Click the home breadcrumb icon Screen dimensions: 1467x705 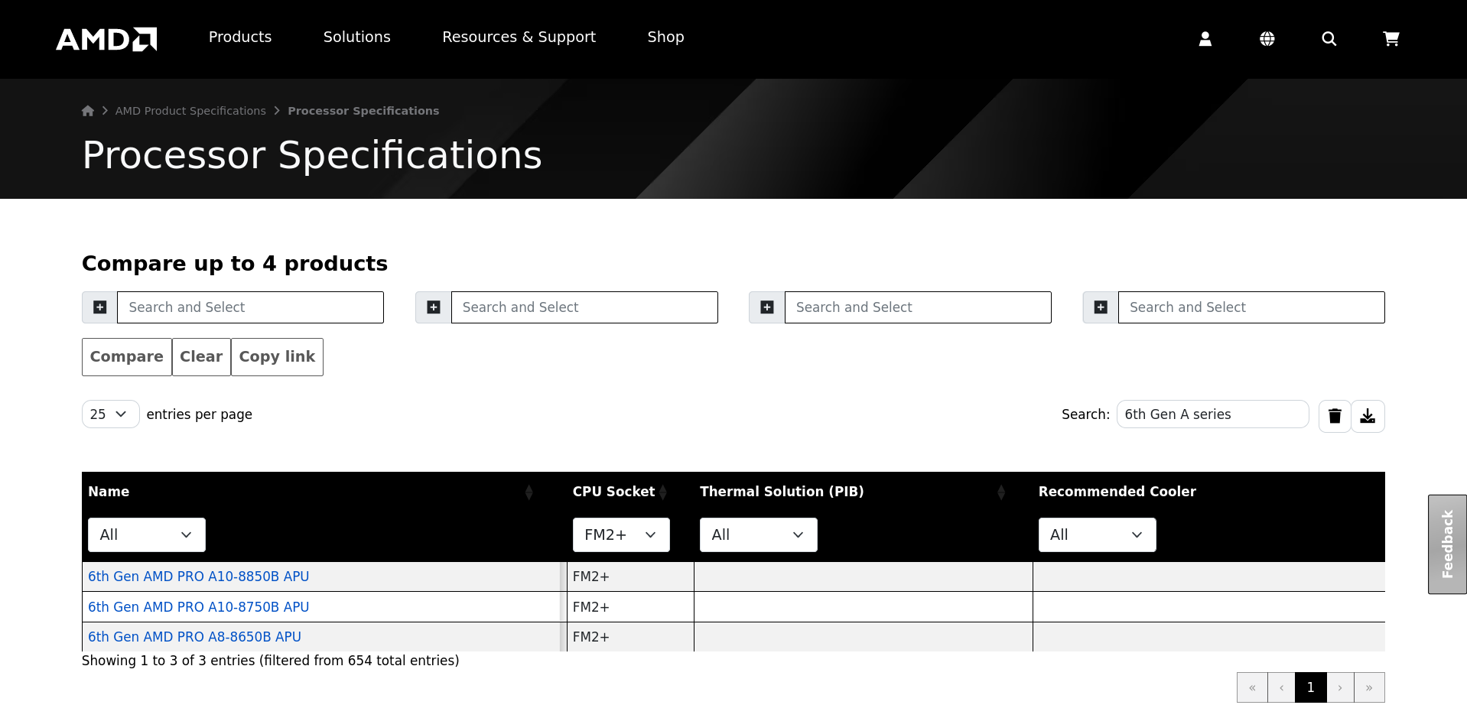click(x=88, y=111)
